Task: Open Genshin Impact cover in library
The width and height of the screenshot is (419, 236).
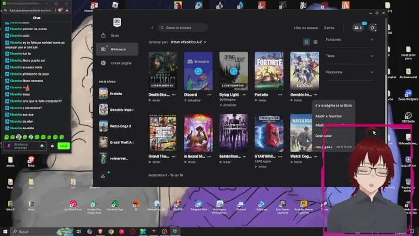Action: point(304,71)
